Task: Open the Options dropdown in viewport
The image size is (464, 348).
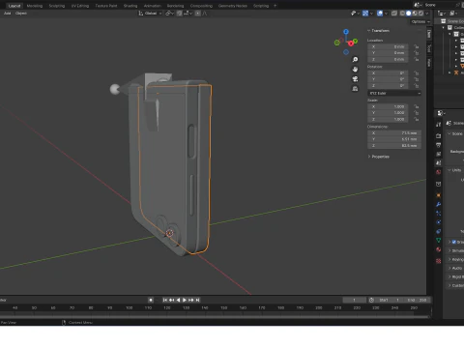Action: [x=420, y=21]
